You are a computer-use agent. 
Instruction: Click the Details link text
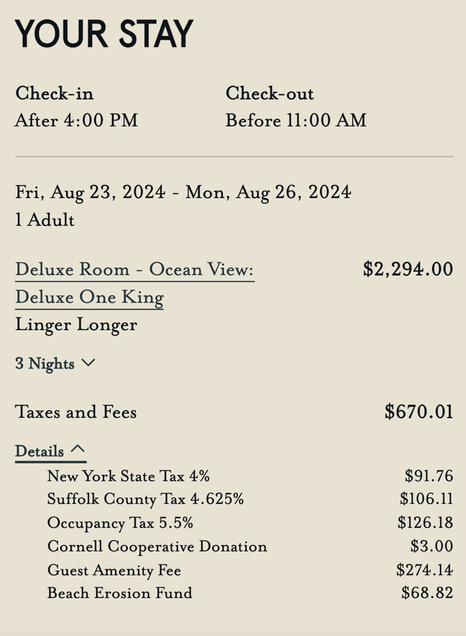click(39, 452)
